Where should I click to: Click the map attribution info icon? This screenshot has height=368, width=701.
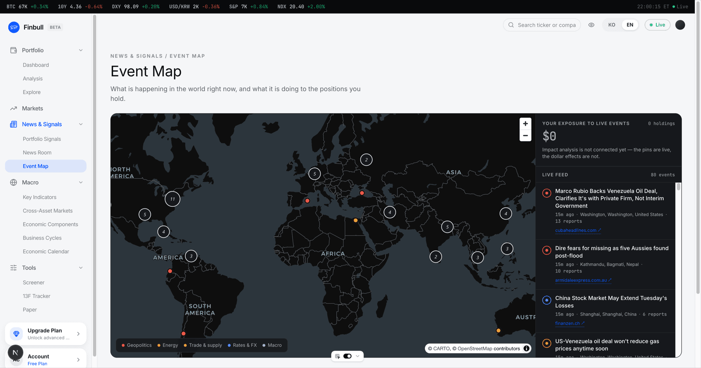[x=527, y=349]
